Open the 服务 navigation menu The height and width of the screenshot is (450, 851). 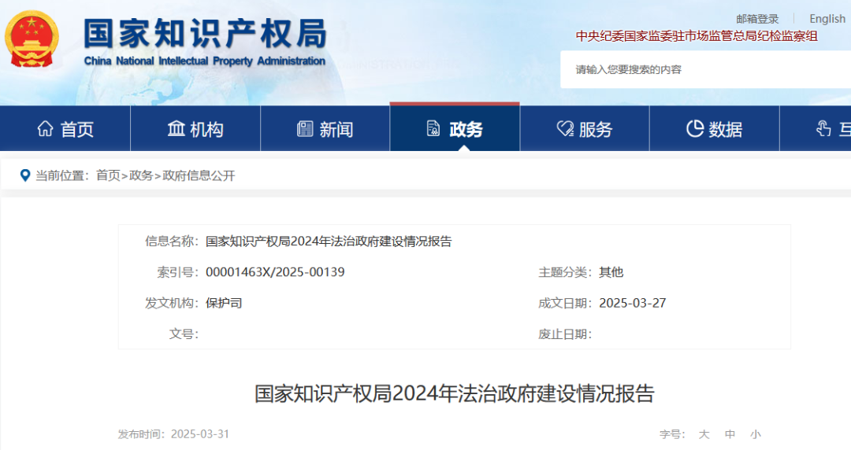[585, 129]
